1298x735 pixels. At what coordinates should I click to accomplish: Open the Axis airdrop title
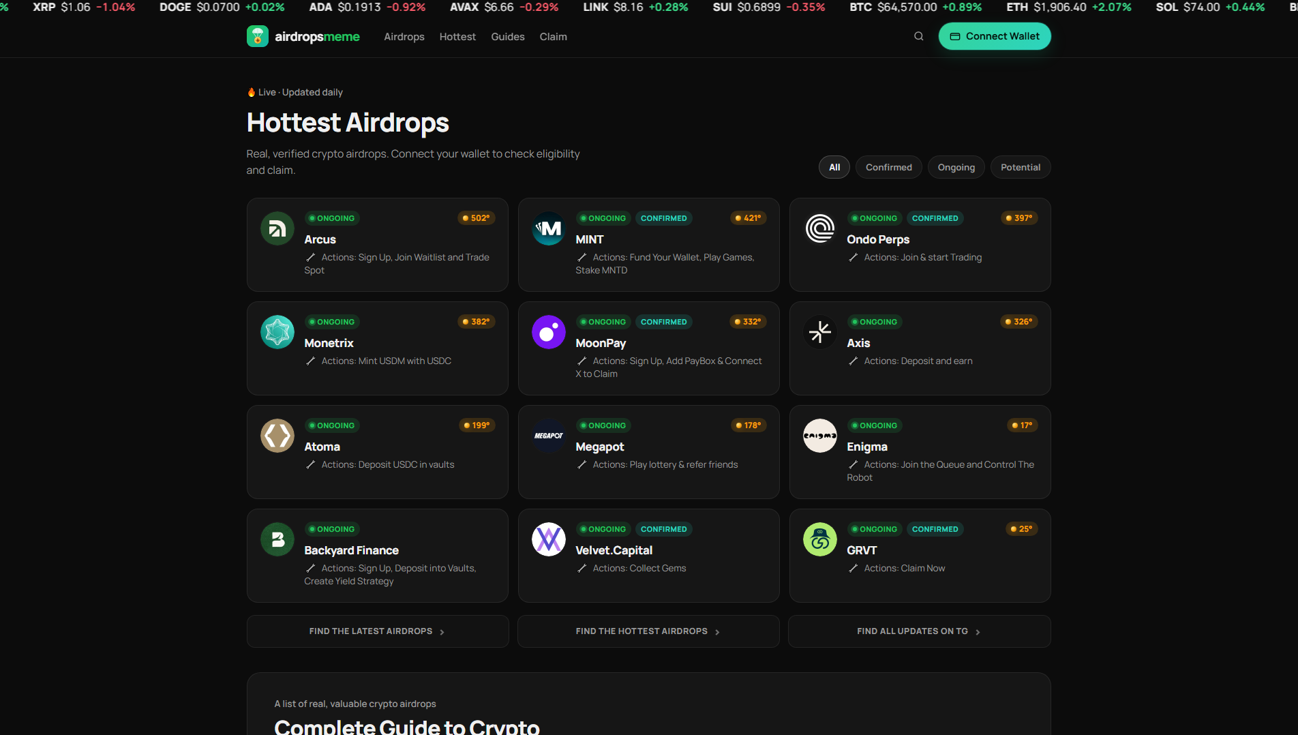pyautogui.click(x=858, y=343)
